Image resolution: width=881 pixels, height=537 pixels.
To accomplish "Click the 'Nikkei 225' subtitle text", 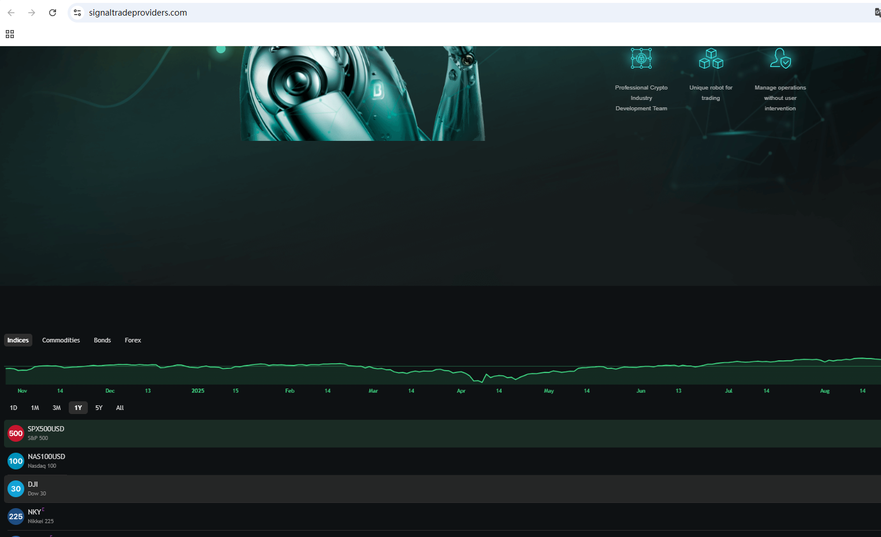I will (x=40, y=521).
